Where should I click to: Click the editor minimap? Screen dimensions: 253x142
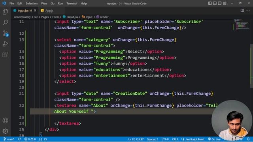point(241,25)
